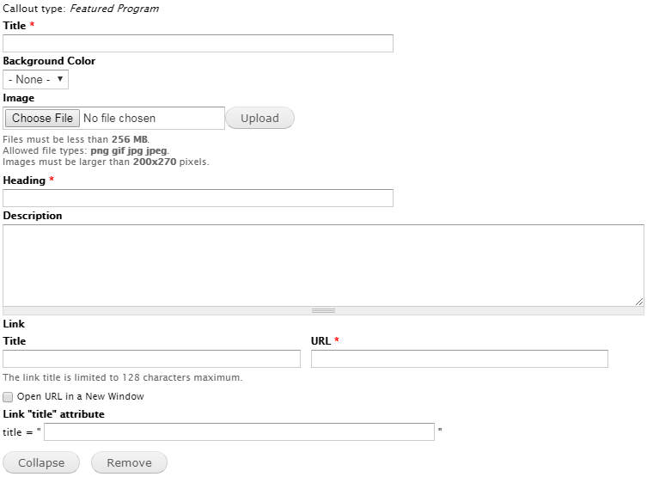The height and width of the screenshot is (477, 647).
Task: Remove the Featured Program callout
Action: click(129, 462)
